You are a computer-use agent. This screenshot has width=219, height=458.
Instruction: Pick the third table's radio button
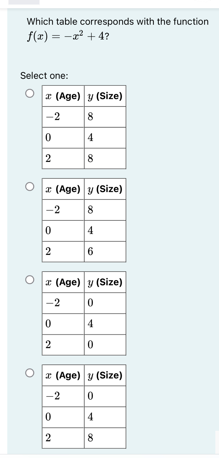click(x=30, y=280)
